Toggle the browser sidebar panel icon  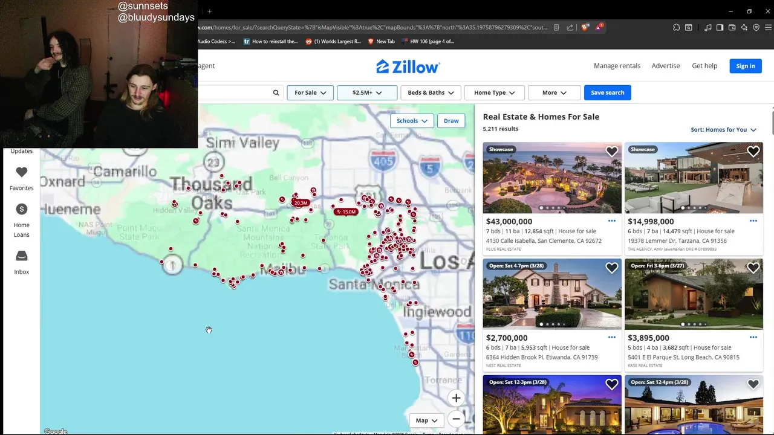click(720, 27)
